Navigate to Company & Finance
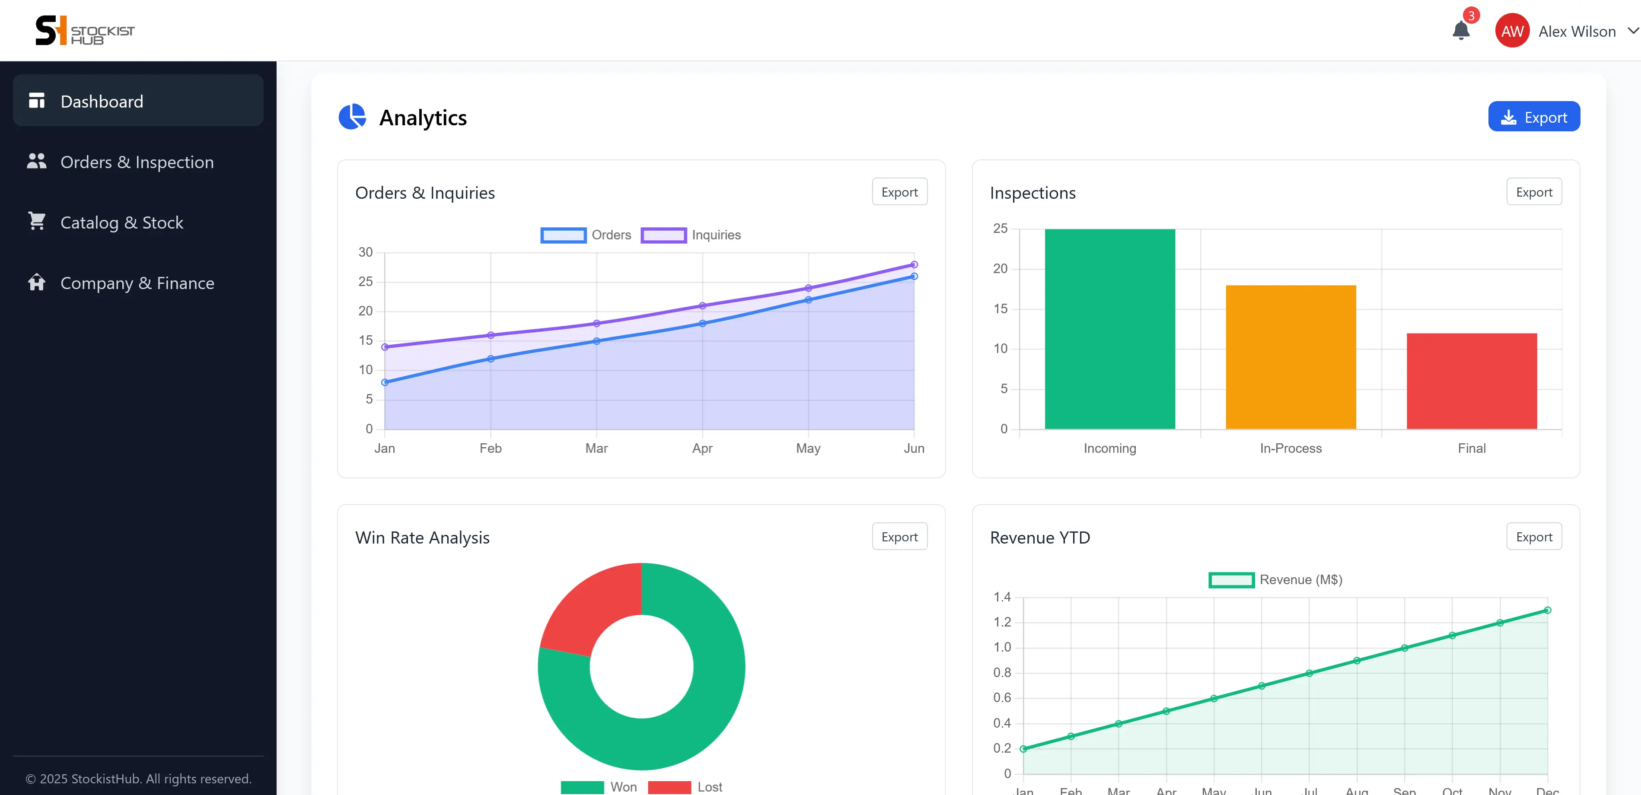1641x795 pixels. (138, 283)
